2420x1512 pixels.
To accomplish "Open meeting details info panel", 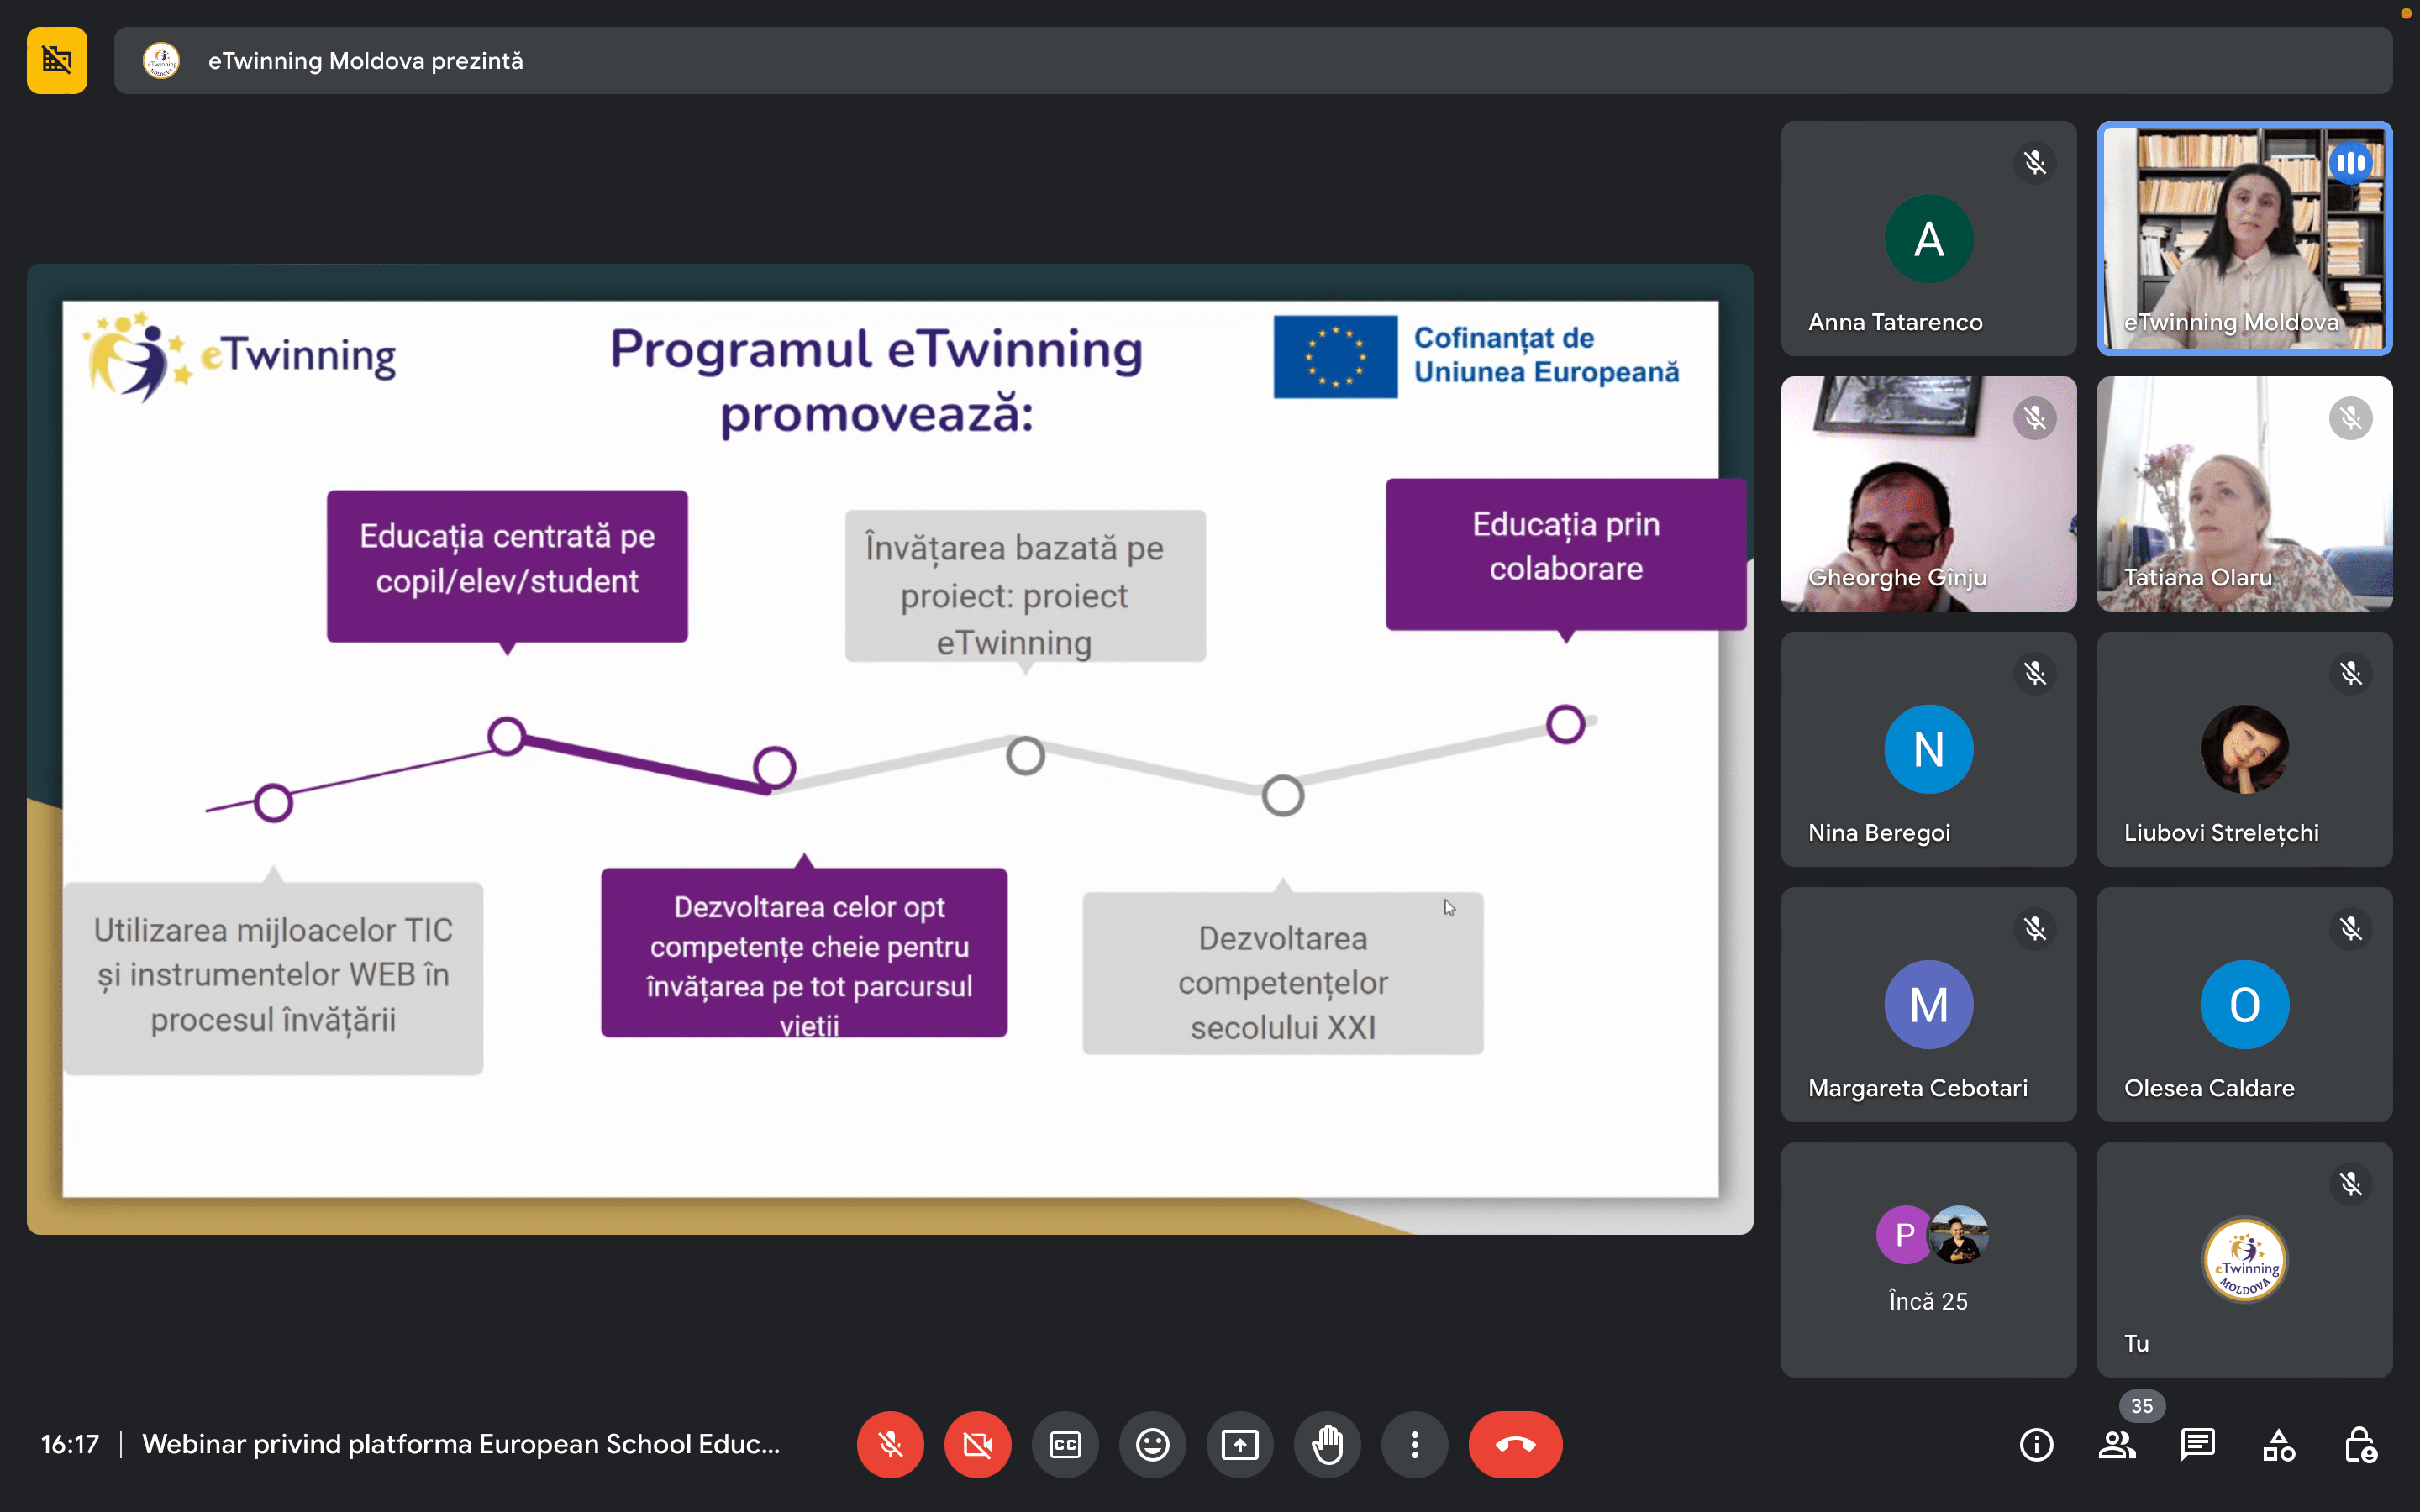I will pyautogui.click(x=2036, y=1444).
